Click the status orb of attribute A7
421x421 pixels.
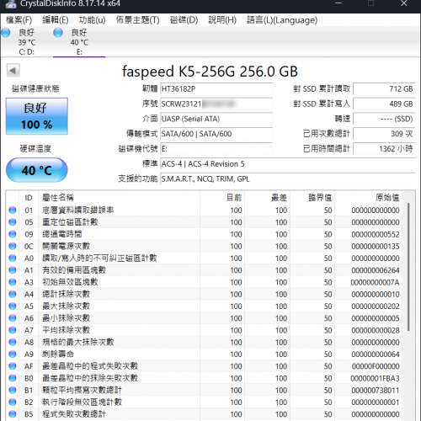pos(13,330)
